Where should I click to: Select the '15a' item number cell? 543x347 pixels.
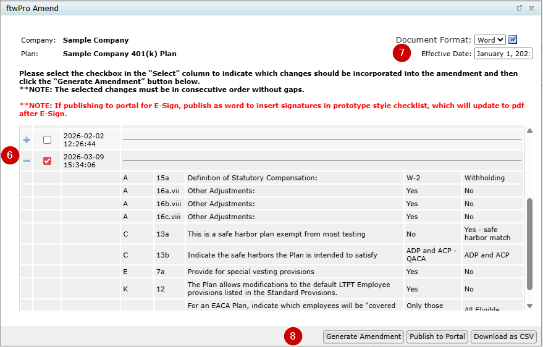(x=169, y=178)
